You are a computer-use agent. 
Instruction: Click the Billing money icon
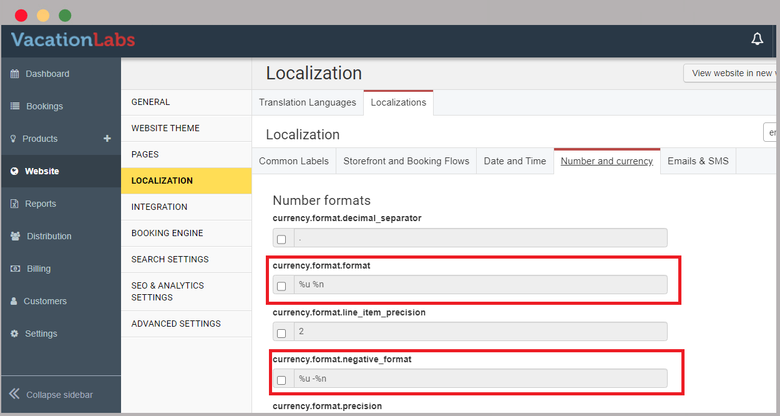coord(16,269)
